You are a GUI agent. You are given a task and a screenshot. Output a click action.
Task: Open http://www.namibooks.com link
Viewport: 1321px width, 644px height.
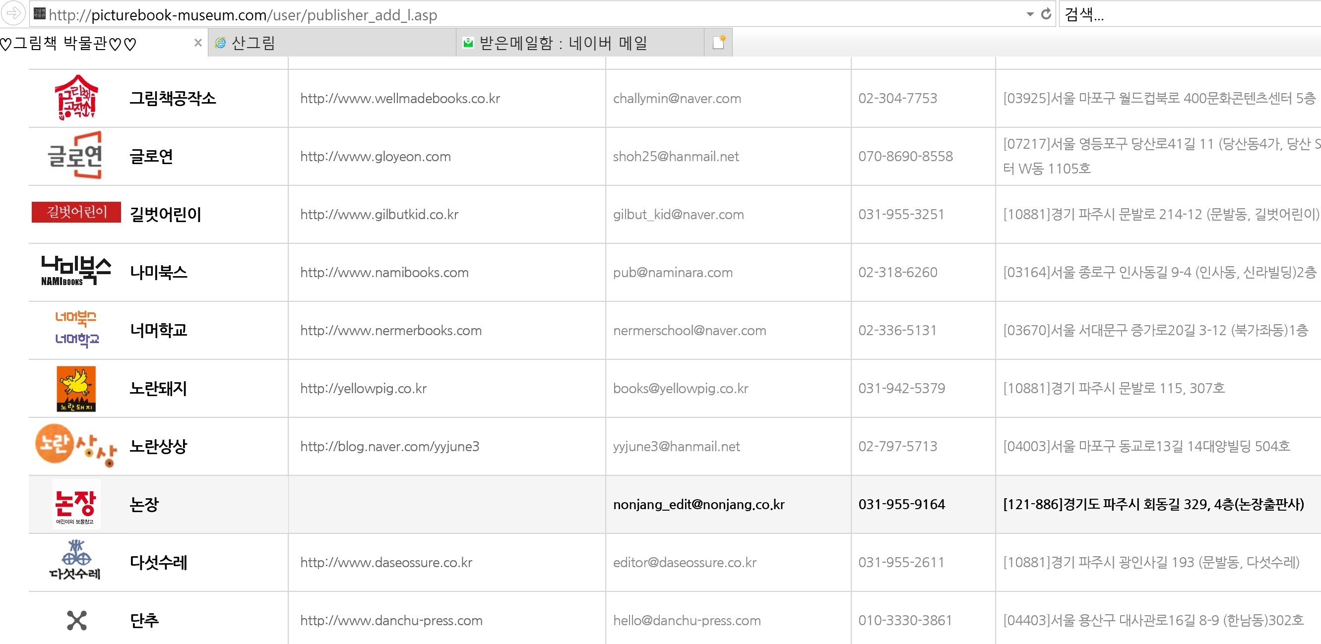pos(384,272)
